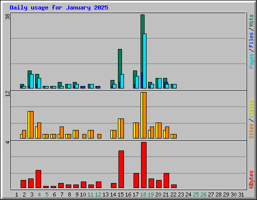Image resolution: width=257 pixels, height=200 pixels.
Task: Click the 'Daily usage for January 2025' title
Action: 59,7
